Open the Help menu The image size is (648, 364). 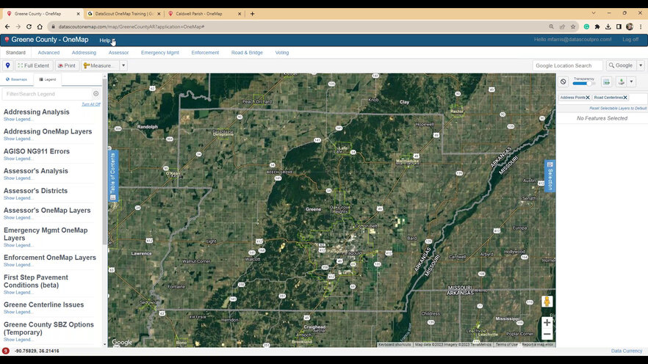(107, 40)
